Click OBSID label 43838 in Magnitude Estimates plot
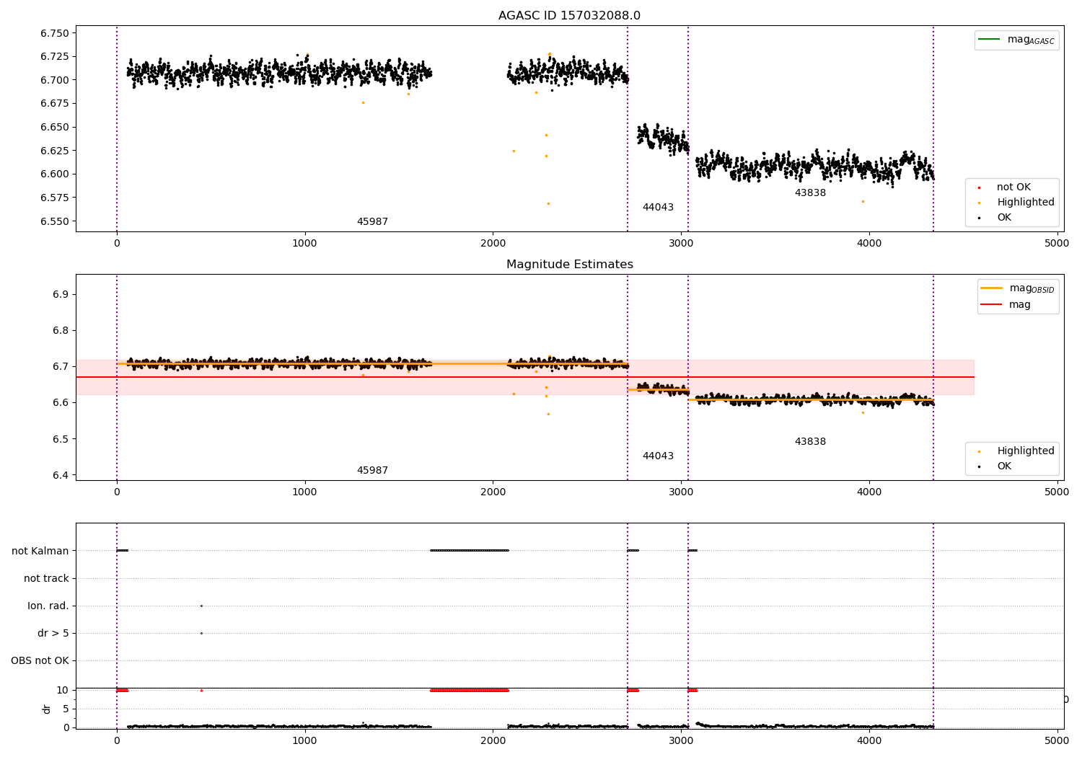Screen dimensions: 1082x757 810,442
